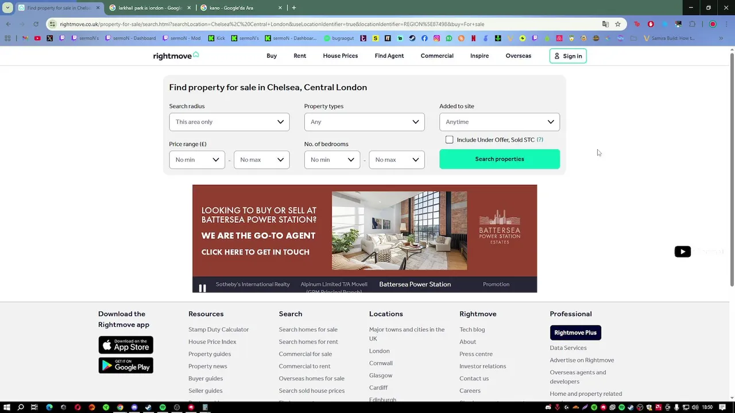Viewport: 735px width, 413px height.
Task: Close the rightmove browser tab
Action: (x=98, y=8)
